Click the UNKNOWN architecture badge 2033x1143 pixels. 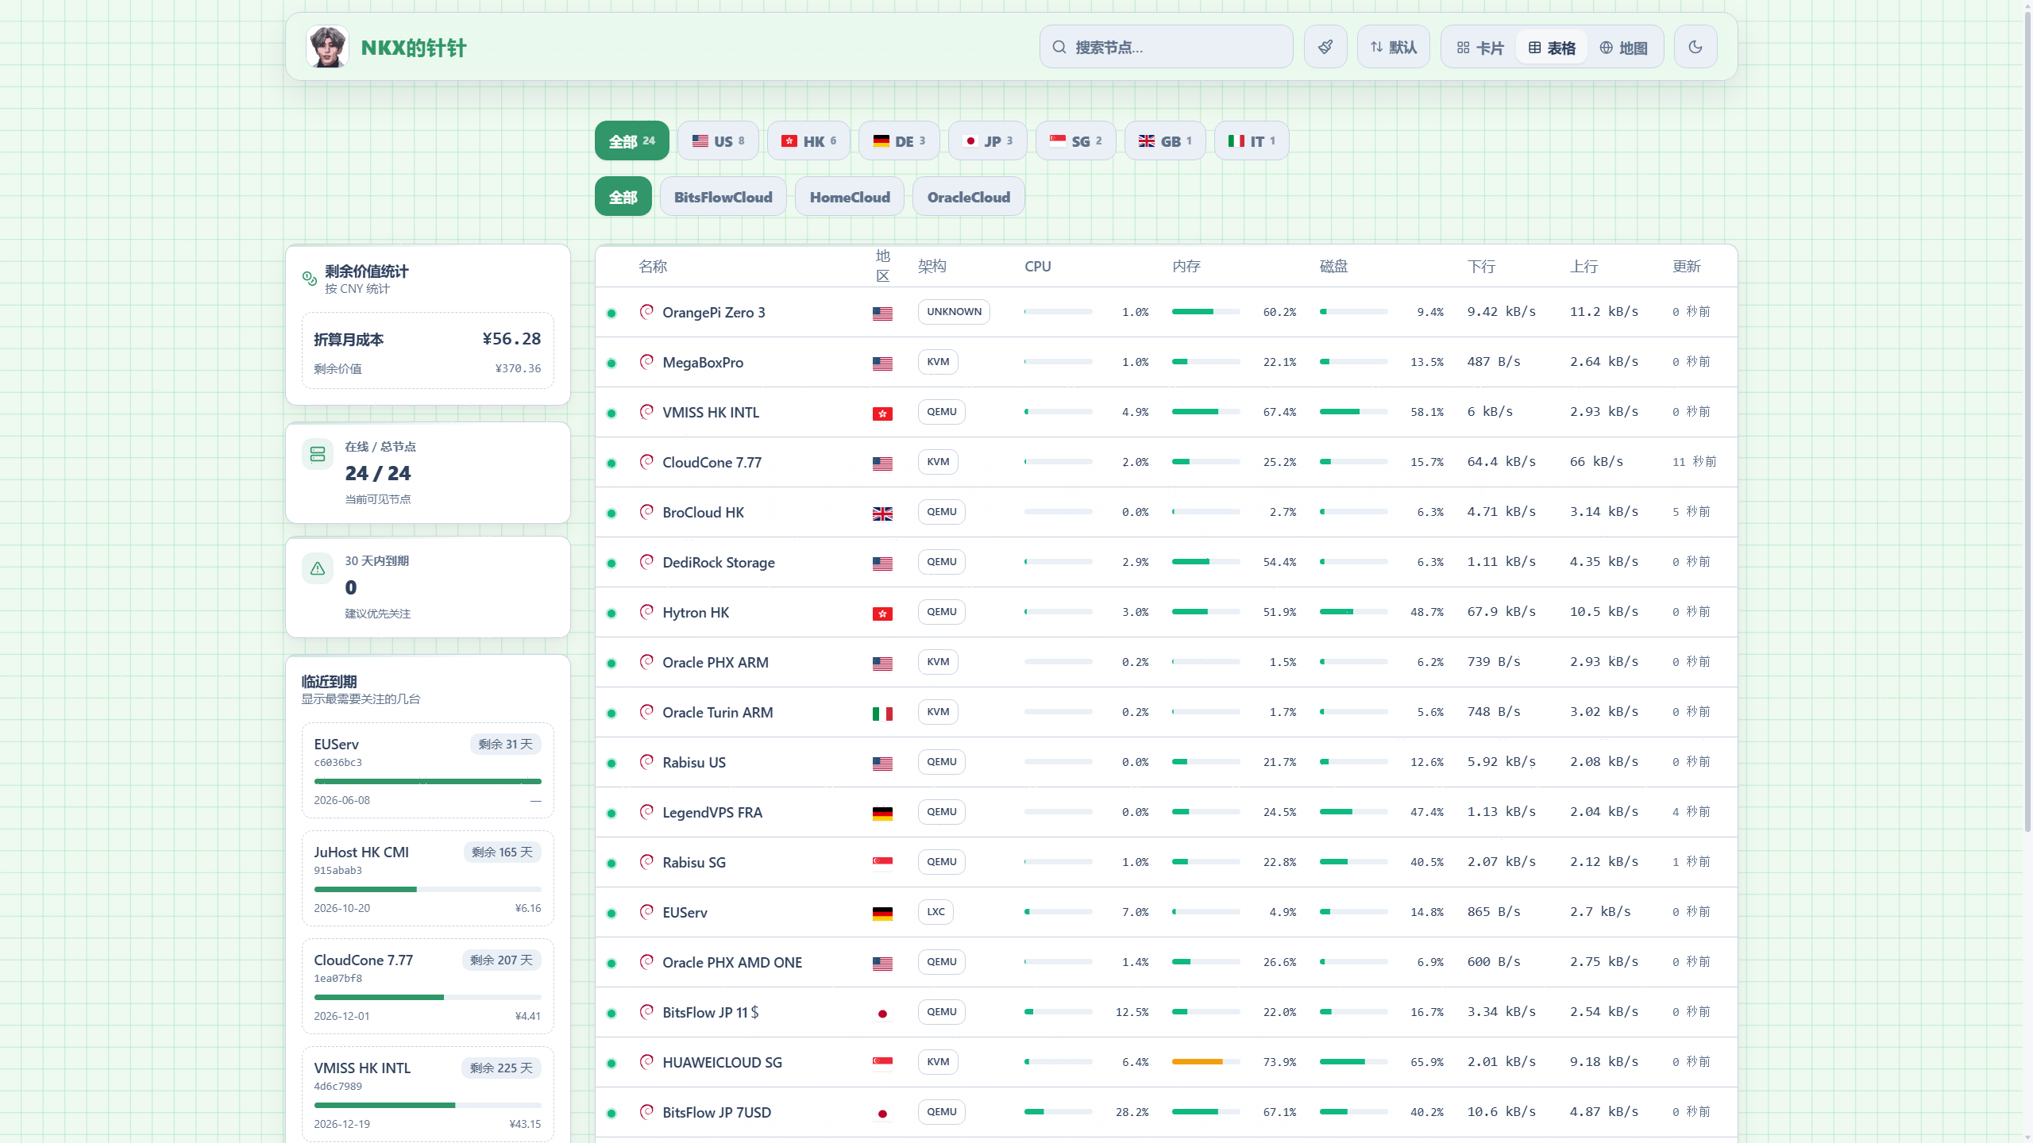[954, 311]
